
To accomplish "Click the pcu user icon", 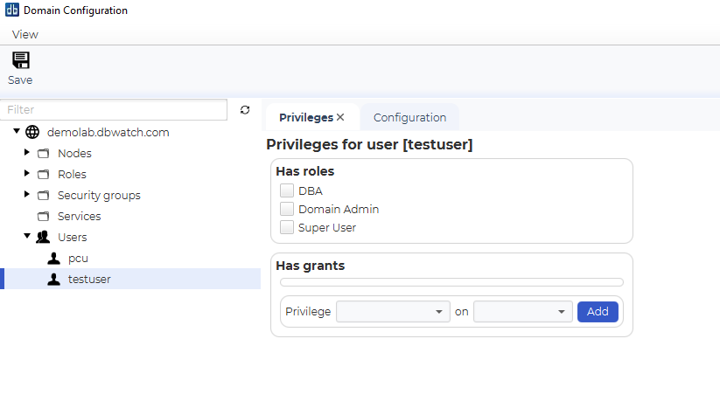I will 53,258.
